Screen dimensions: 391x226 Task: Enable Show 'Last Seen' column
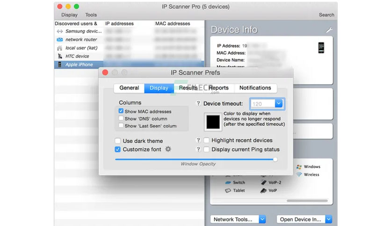121,126
